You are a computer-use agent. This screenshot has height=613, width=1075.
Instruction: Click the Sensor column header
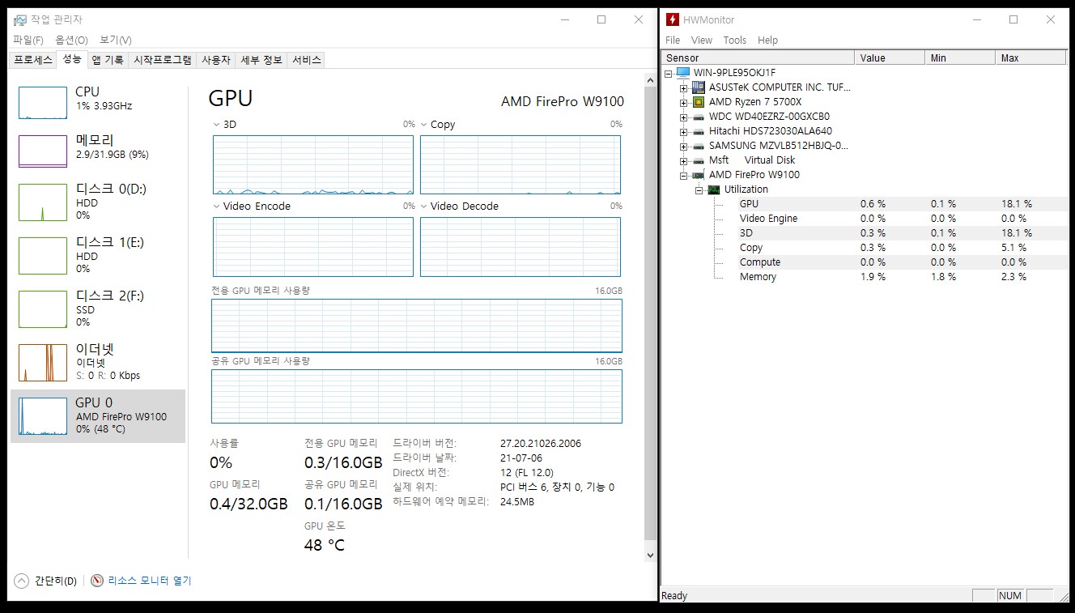click(x=758, y=57)
